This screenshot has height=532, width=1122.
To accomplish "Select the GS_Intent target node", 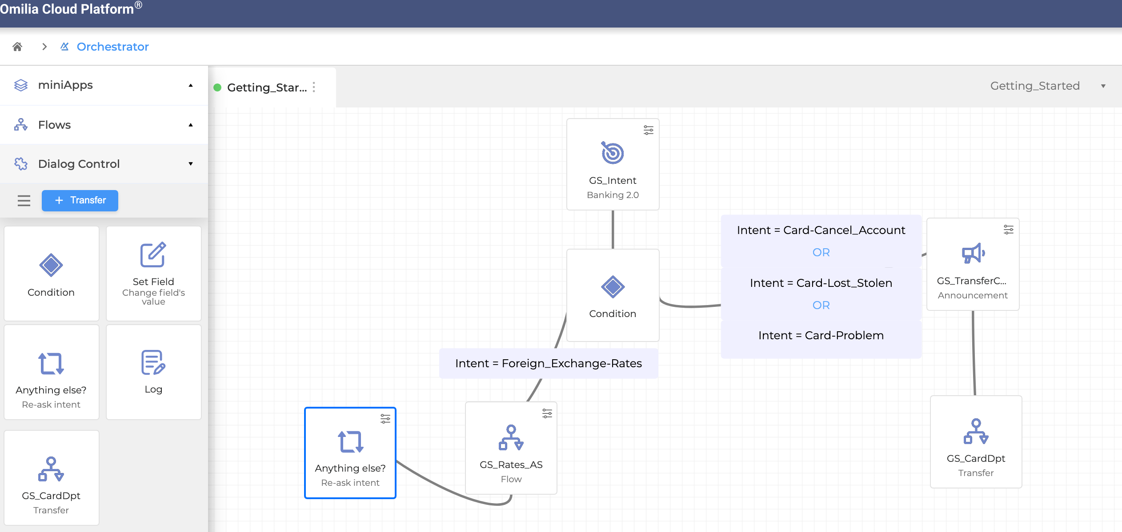I will 613,164.
